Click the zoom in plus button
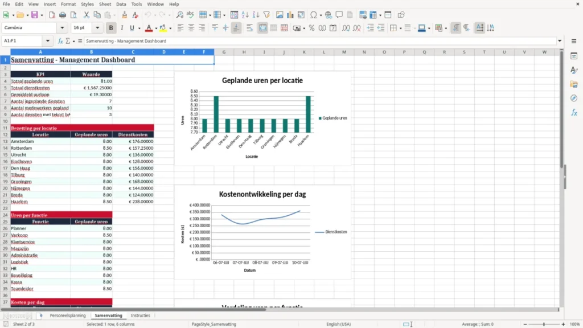This screenshot has width=583, height=328. (563, 324)
